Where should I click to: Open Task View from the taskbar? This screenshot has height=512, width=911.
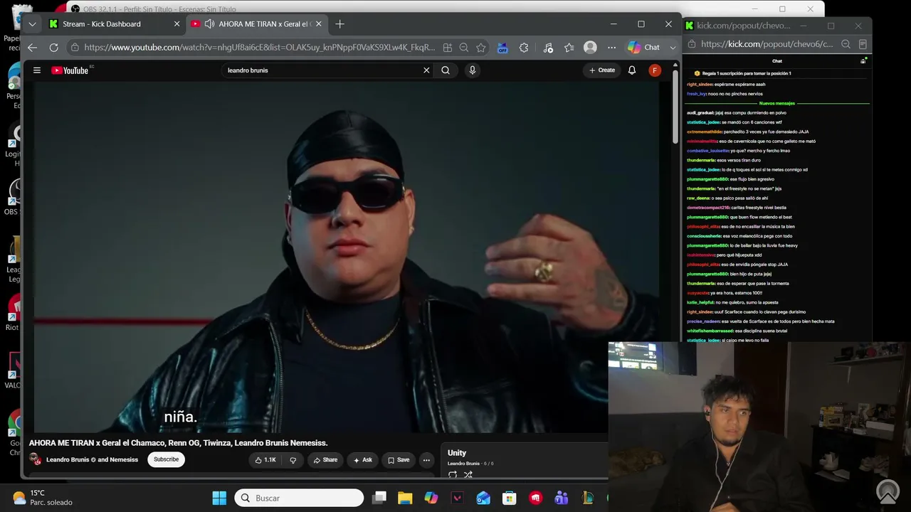click(x=379, y=498)
